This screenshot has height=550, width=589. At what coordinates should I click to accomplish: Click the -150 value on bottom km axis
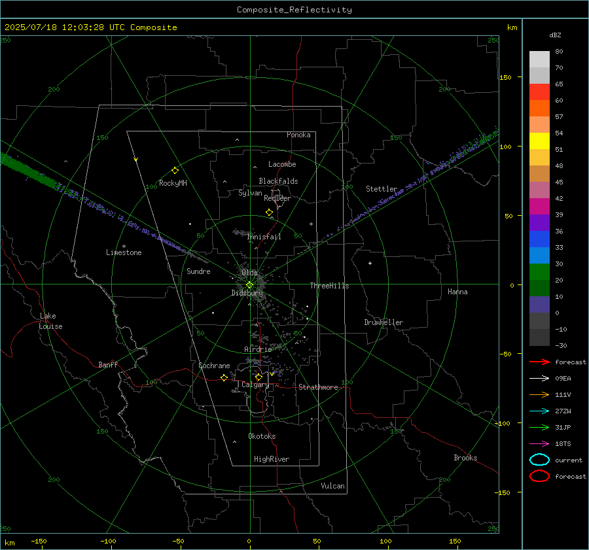[x=39, y=541]
